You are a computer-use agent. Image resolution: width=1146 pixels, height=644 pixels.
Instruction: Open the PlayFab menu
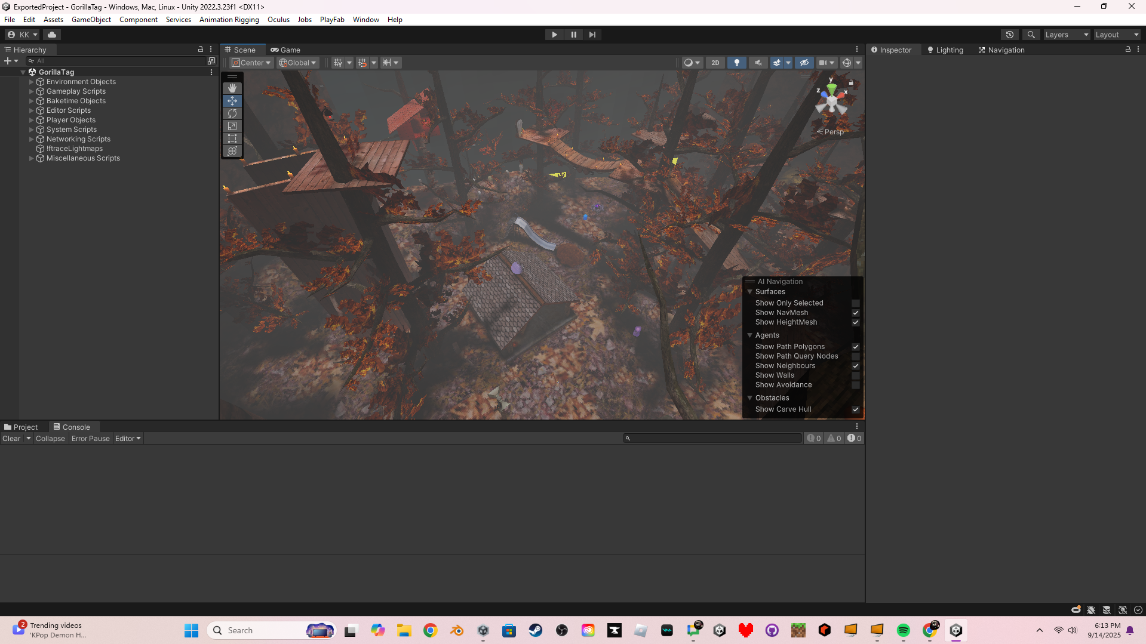coord(332,20)
